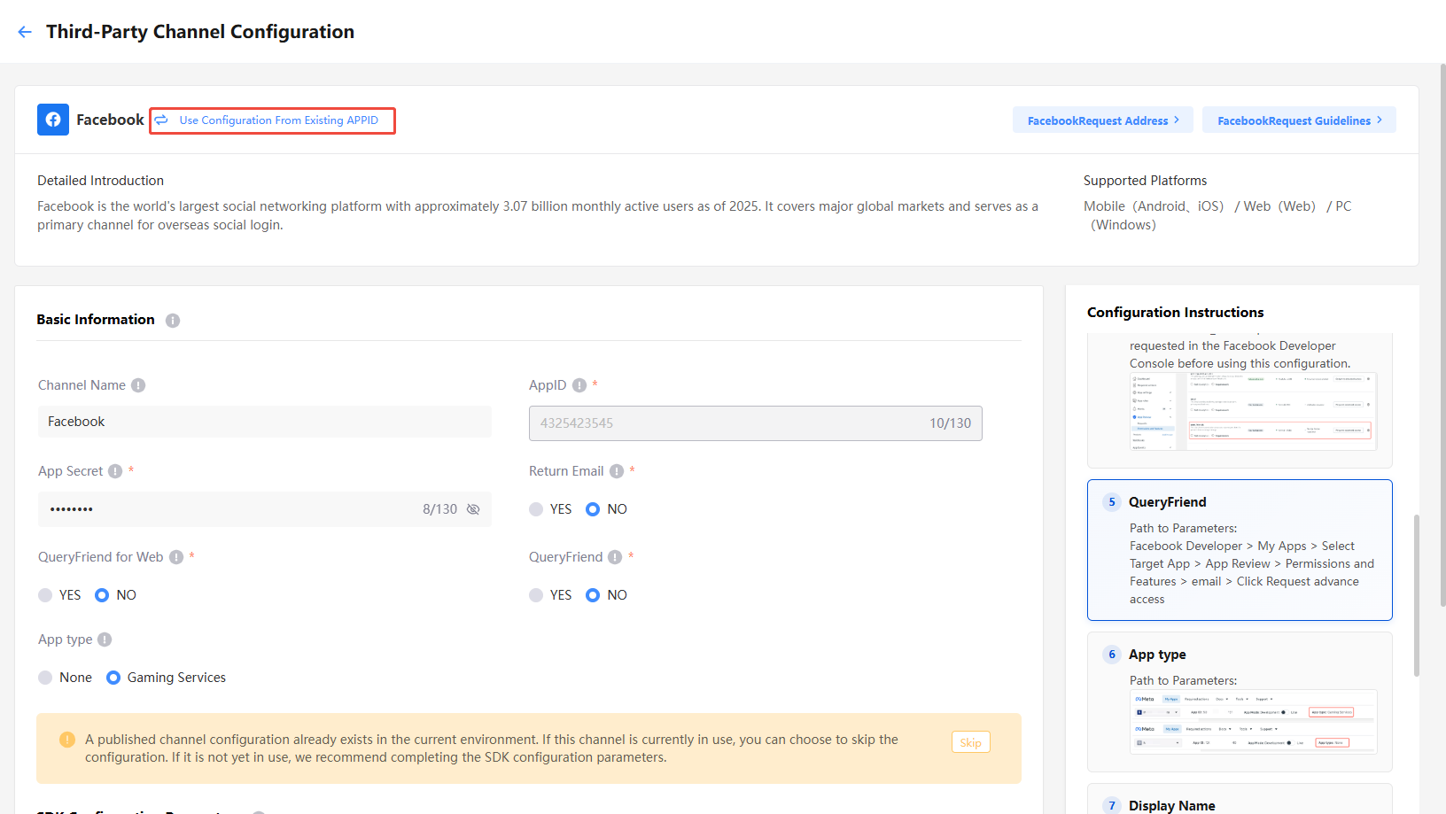Select the App type instruction step card
This screenshot has width=1446, height=814.
1240,702
